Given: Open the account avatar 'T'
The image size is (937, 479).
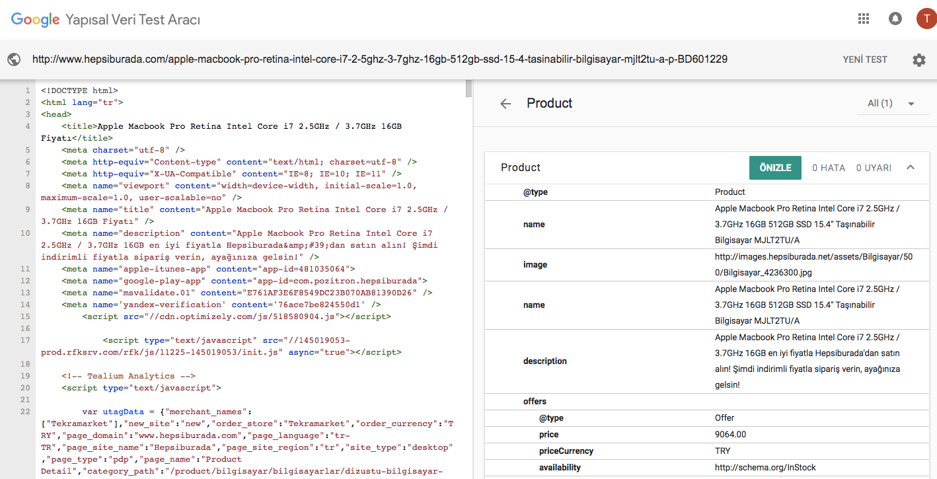Looking at the screenshot, I should pyautogui.click(x=926, y=18).
